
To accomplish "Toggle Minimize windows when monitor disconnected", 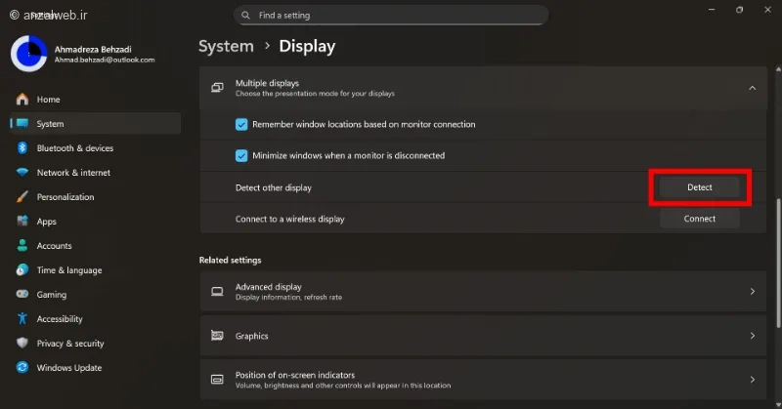I will pos(241,155).
